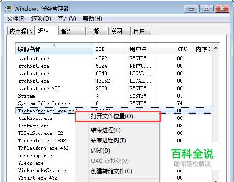Switch to the 联网 tab
The width and height of the screenshot is (234, 182).
click(x=120, y=31)
